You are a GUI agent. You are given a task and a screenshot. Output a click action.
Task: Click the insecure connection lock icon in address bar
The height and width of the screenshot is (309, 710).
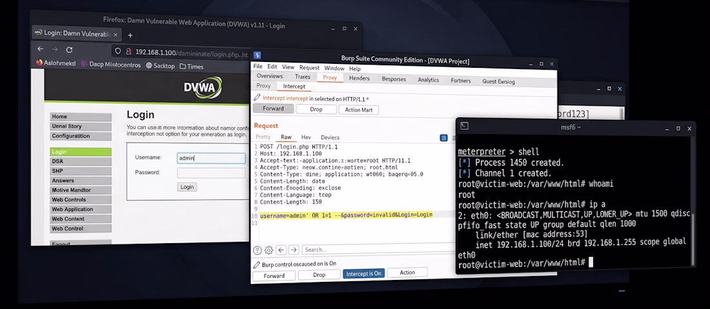point(128,52)
